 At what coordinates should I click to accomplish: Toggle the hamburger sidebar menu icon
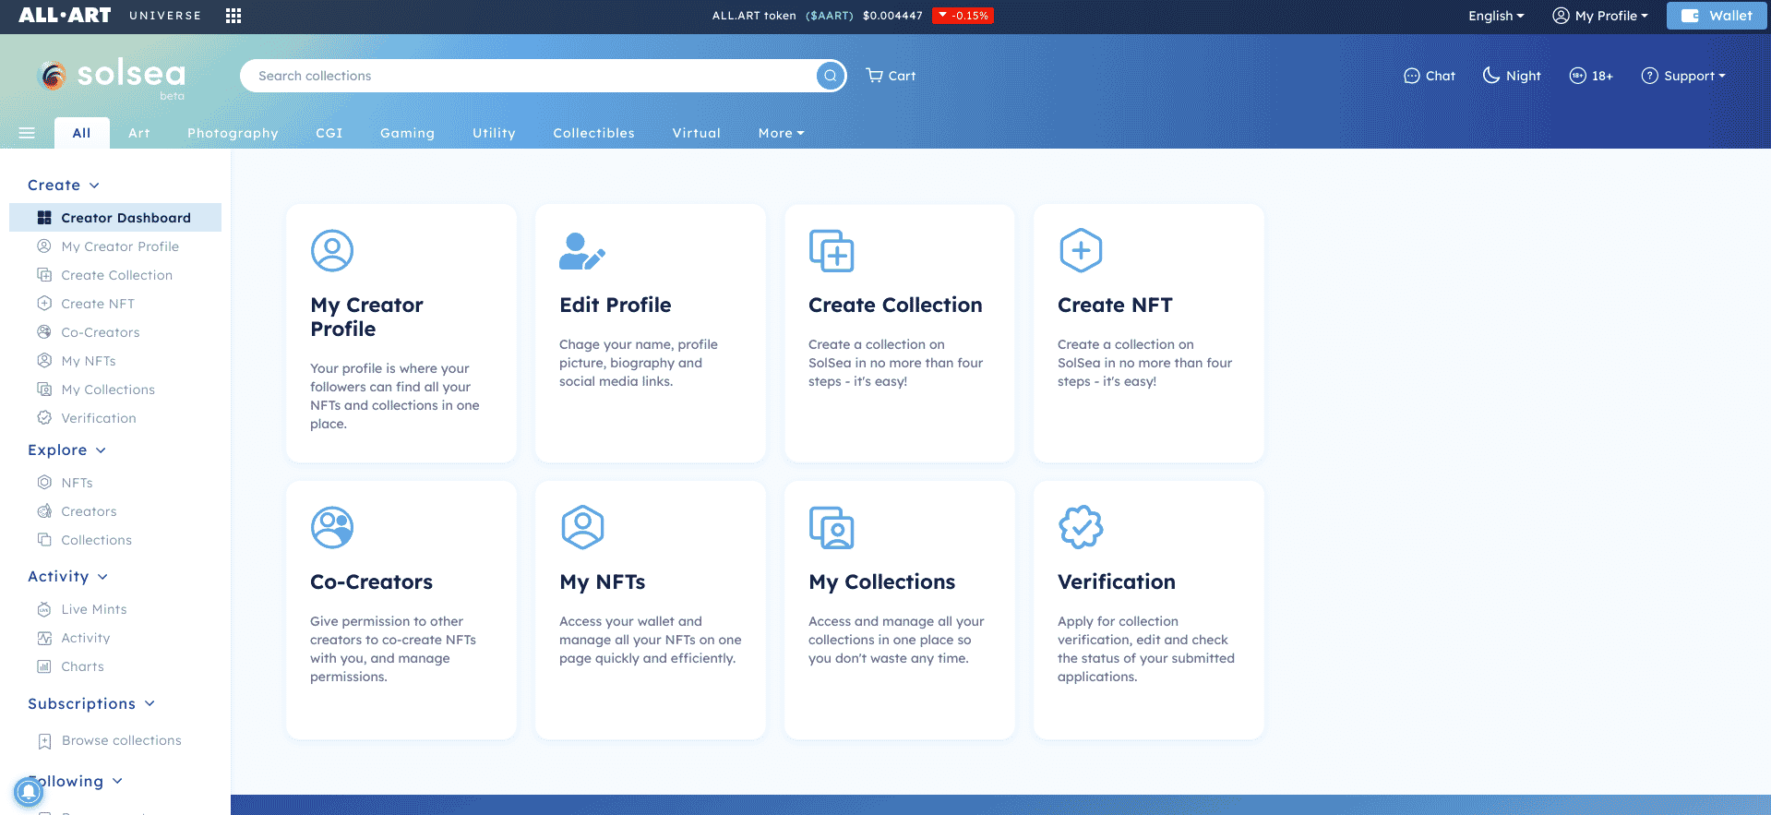27,133
